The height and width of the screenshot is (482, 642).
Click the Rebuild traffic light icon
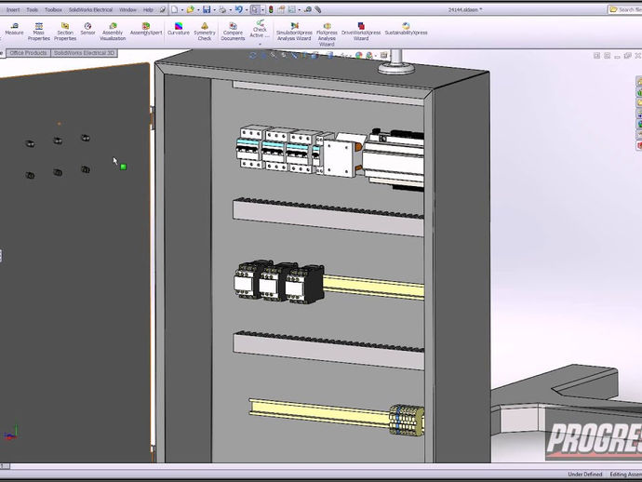tap(271, 9)
